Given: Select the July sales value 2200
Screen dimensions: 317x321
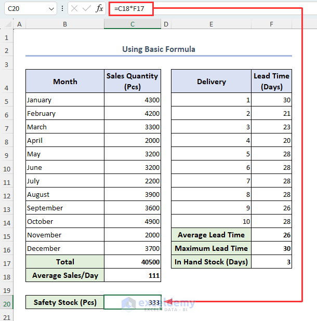Looking at the screenshot, I should click(x=133, y=181).
